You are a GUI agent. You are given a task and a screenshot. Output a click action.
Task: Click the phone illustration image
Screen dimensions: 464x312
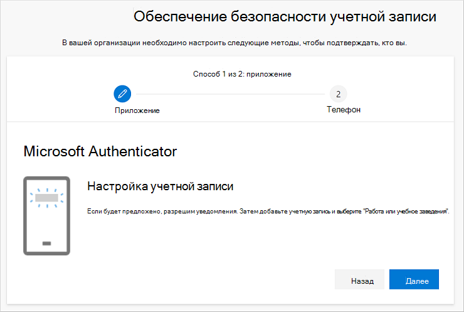point(47,216)
